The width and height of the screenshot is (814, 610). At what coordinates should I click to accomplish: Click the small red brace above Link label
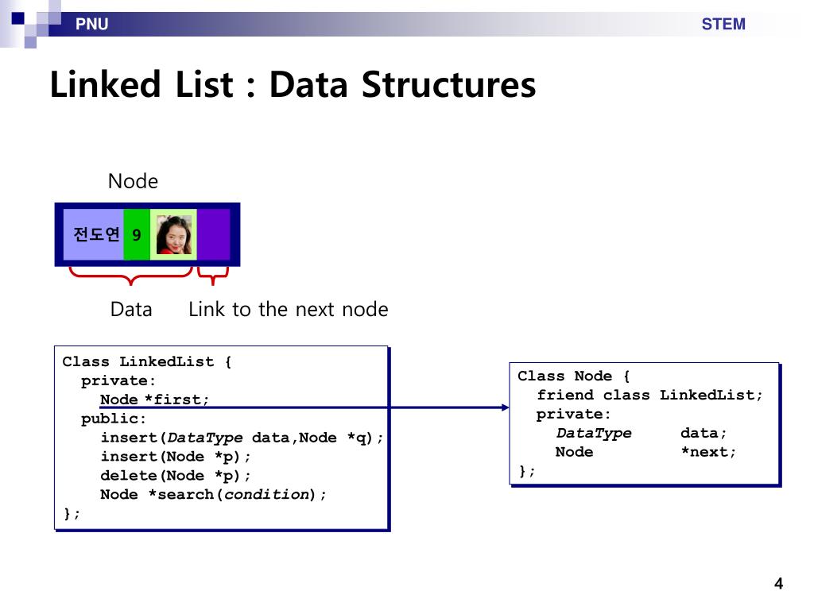pos(213,276)
